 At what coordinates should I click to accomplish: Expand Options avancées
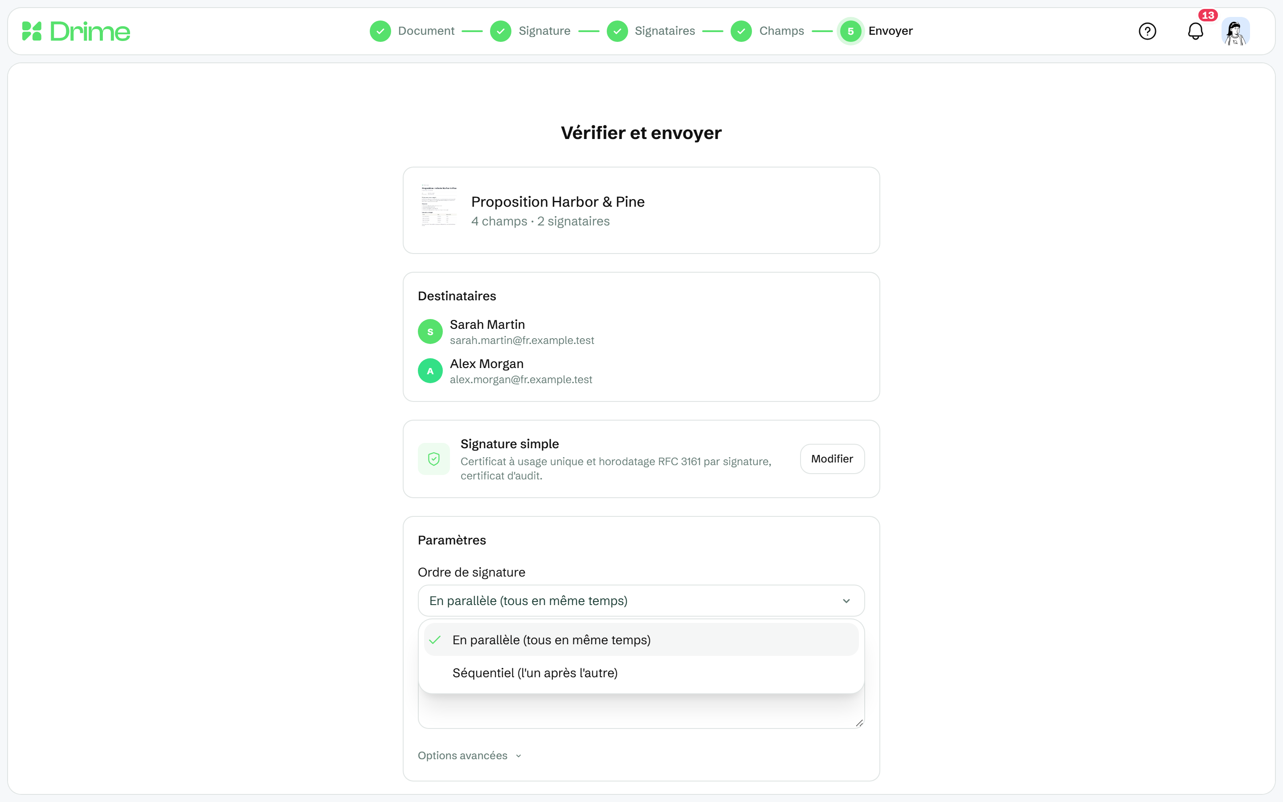(x=470, y=755)
